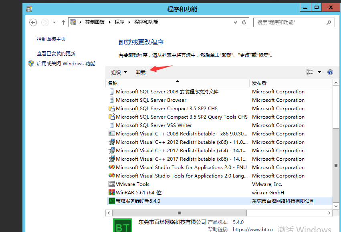Click the Visual C++ 2008 Redistributable icon

[x=111, y=133]
